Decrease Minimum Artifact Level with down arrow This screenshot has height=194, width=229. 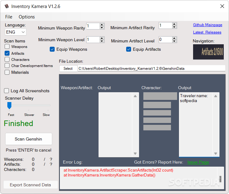[x=174, y=41]
